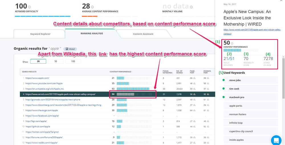Open facebook.com/apple link

(x=42, y=116)
